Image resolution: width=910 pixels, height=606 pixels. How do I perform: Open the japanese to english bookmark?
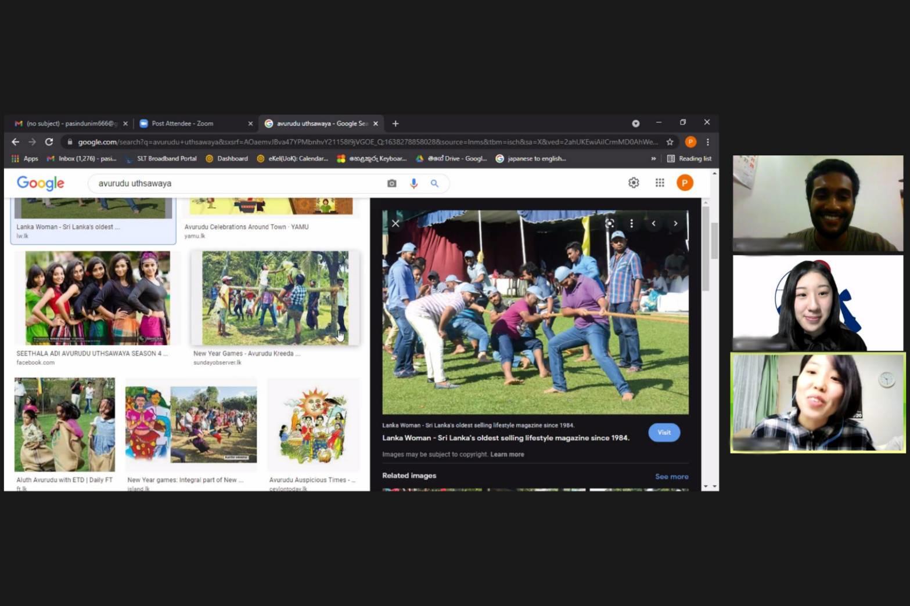click(531, 158)
